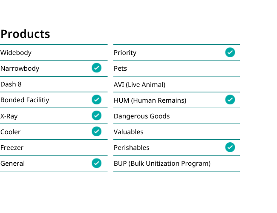Click the X-Ray checkmark icon

96,115
